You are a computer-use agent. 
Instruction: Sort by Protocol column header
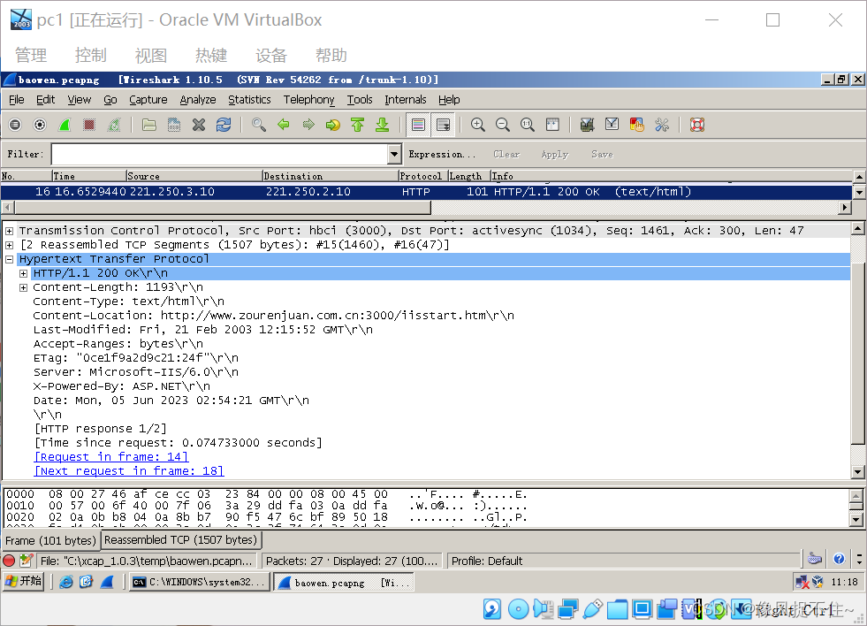[422, 176]
